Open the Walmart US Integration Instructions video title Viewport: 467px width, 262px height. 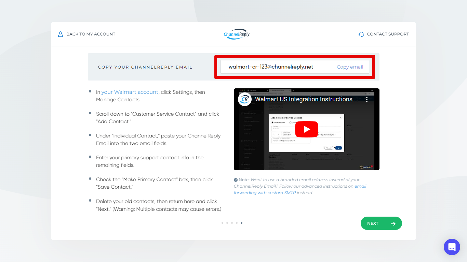[307, 99]
